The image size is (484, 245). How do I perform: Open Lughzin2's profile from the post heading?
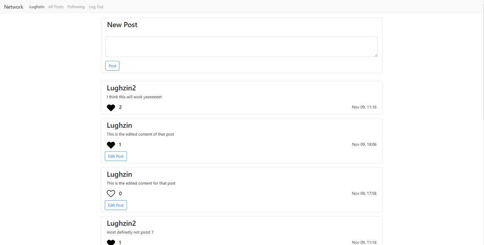121,88
